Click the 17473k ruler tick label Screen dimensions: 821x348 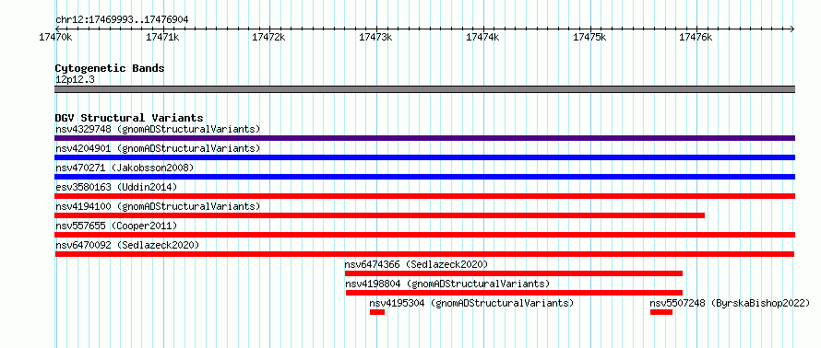tap(376, 38)
